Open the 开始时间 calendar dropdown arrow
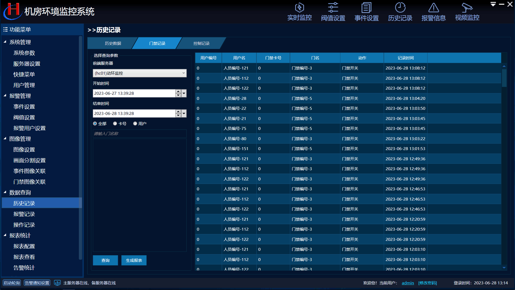Screen dimensions: 515x290 click(184, 93)
